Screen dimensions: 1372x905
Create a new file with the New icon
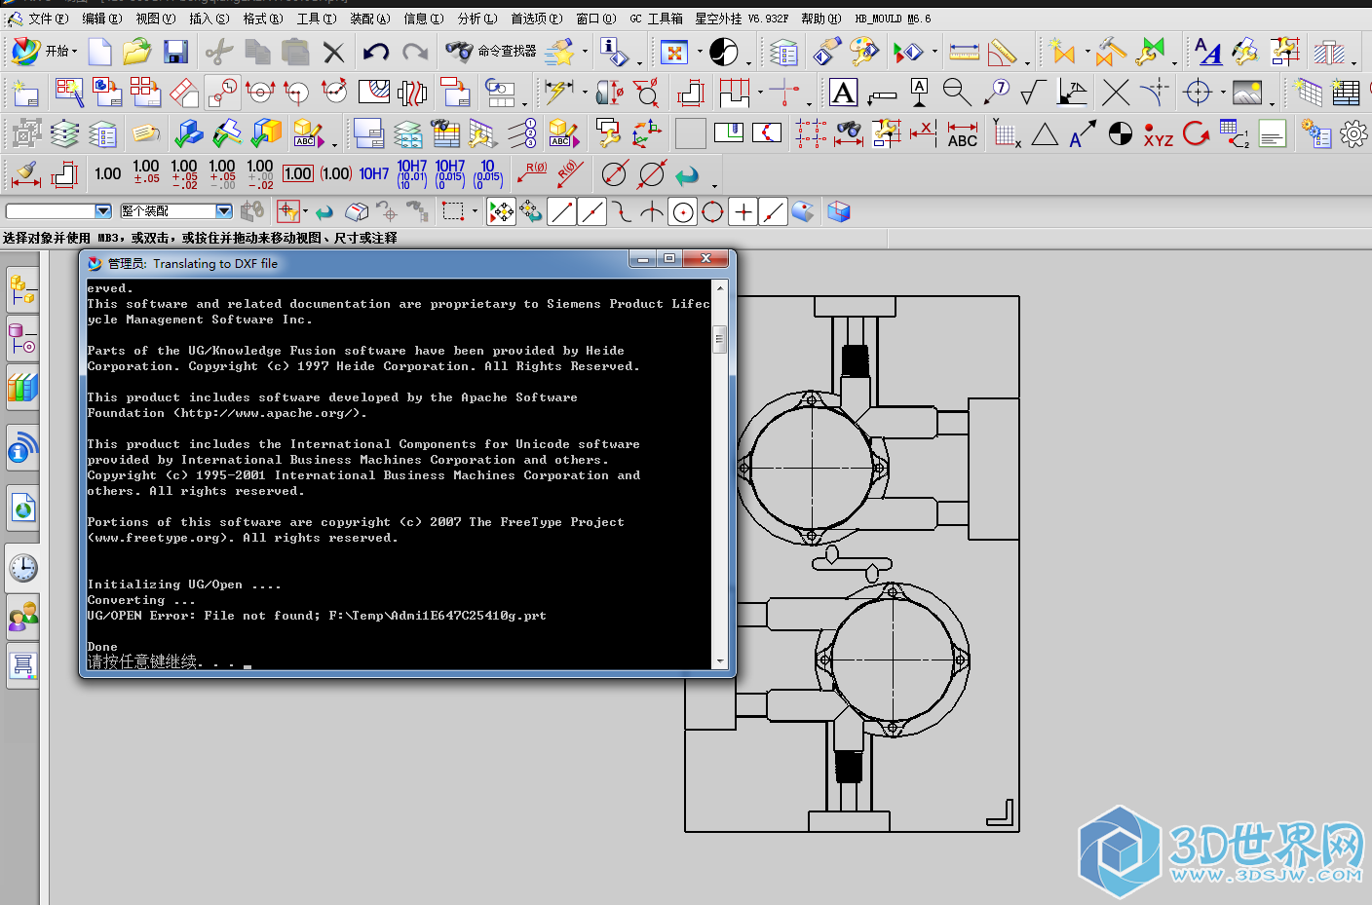pyautogui.click(x=99, y=52)
